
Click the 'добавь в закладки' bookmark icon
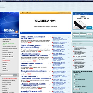(x=9, y=14)
